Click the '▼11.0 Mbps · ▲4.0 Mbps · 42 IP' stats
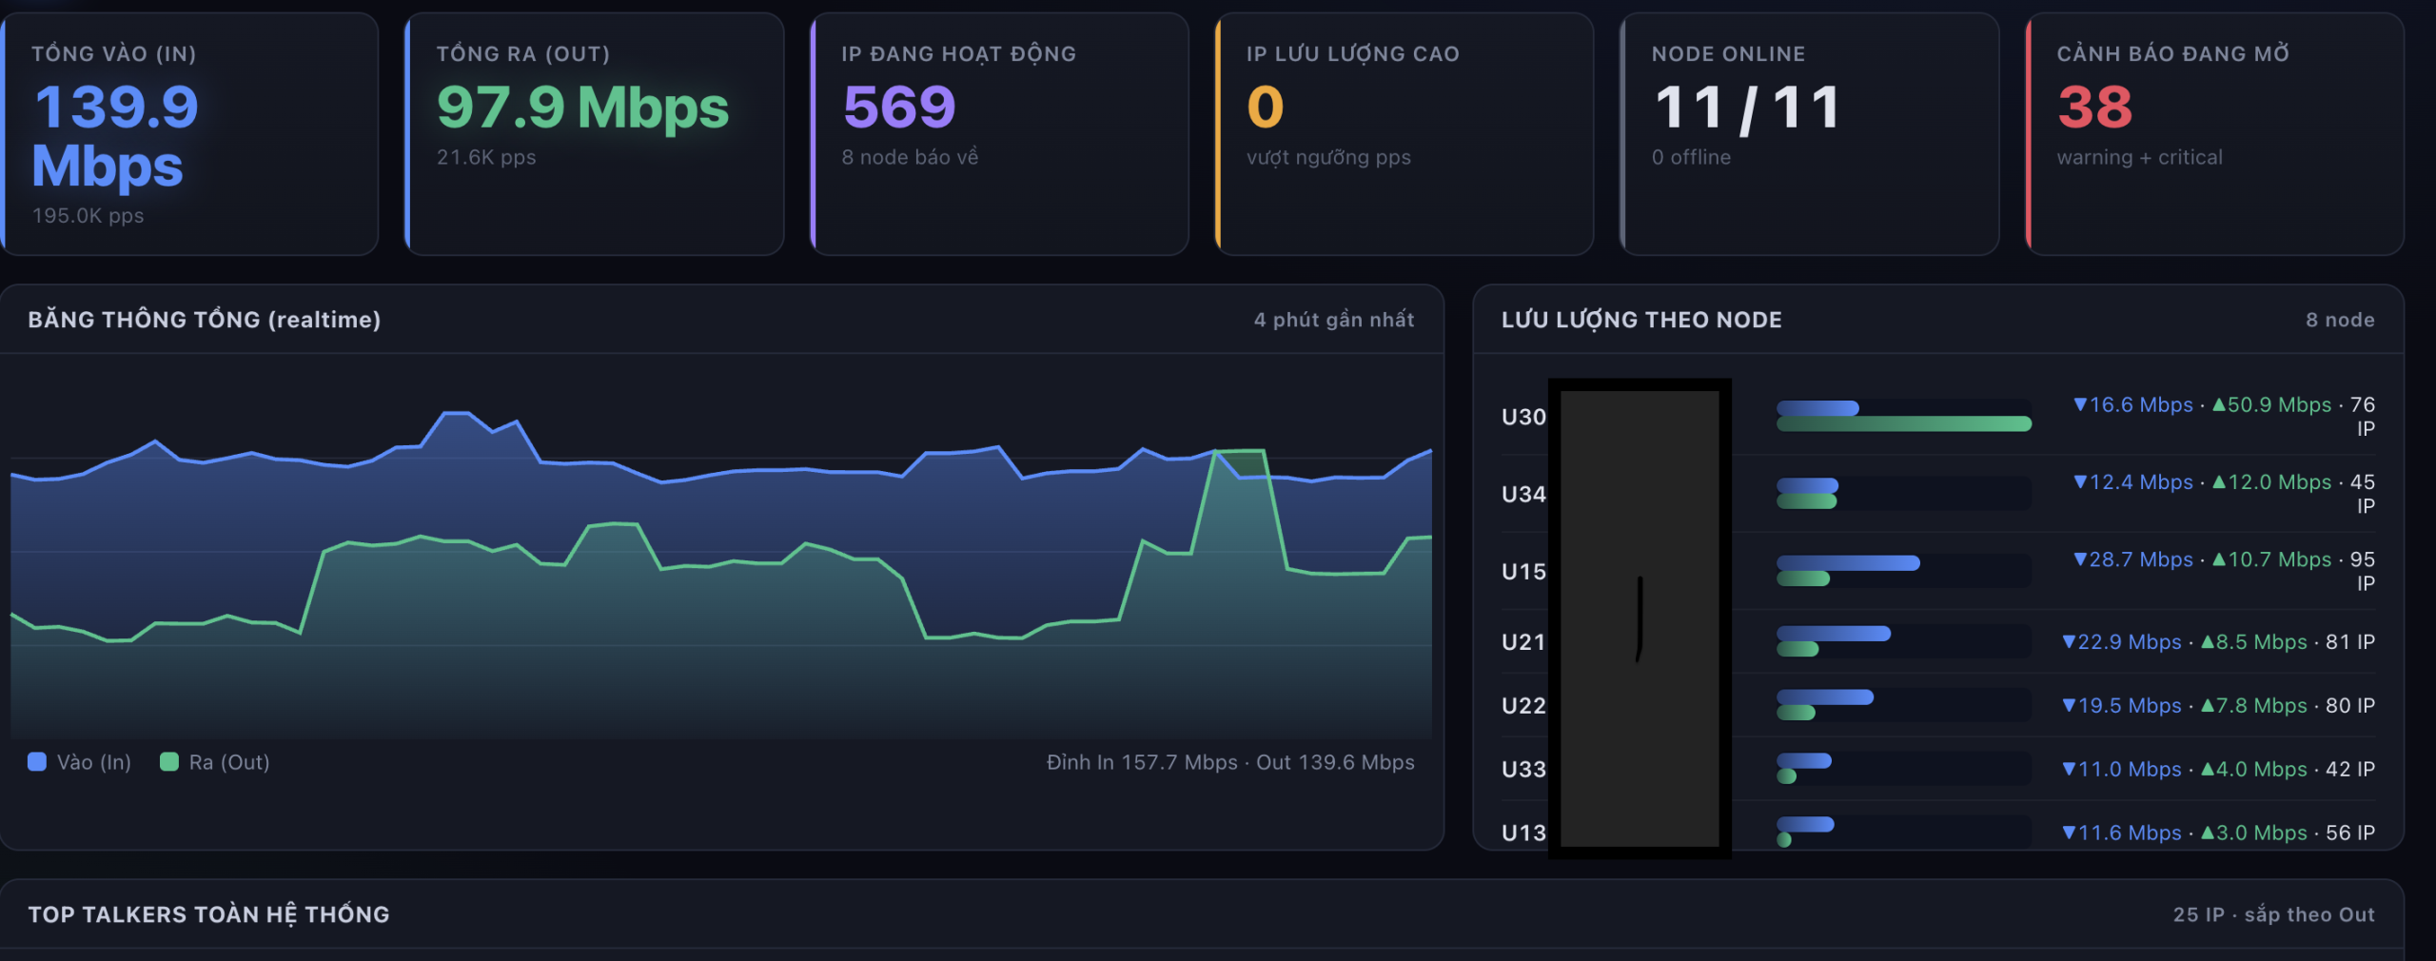The image size is (2436, 961). point(2218,770)
